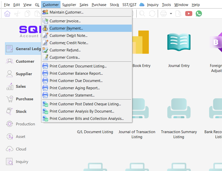Screen dimensions: 222x171
Task: Switch to Stock in the left sidebar
Action: pyautogui.click(x=21, y=111)
